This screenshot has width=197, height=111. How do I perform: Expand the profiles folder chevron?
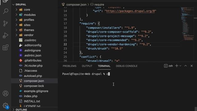pyautogui.click(x=16, y=20)
